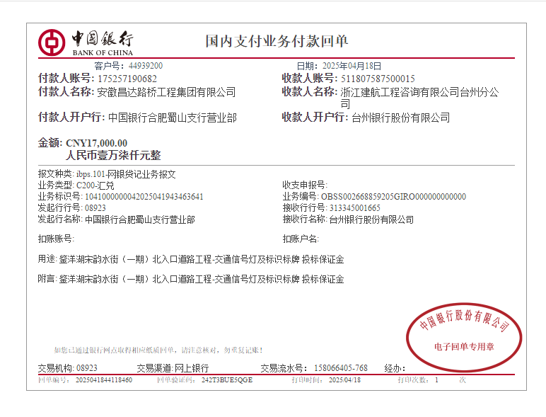Viewport: 546px width, 417px height.
Task: Click payer name 安徽昌达路桥工程集团有限公司
Action: pyautogui.click(x=166, y=93)
